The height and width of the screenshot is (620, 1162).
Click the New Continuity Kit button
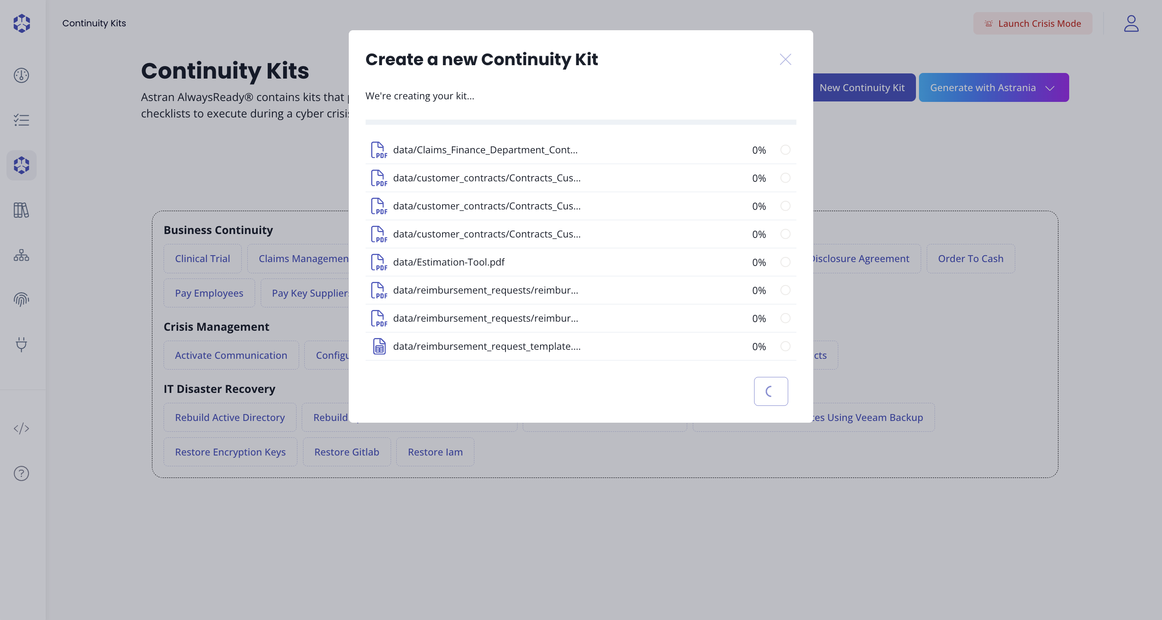click(x=863, y=87)
